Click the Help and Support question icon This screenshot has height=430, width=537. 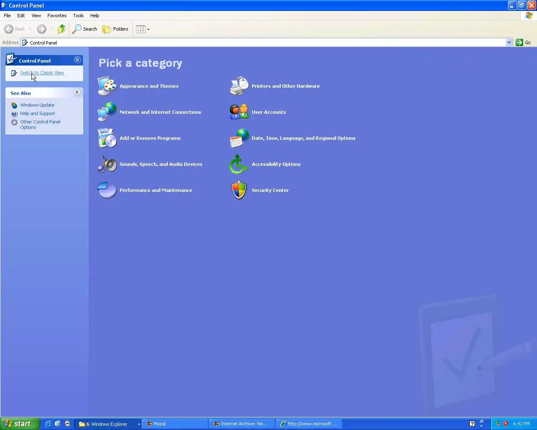point(14,113)
